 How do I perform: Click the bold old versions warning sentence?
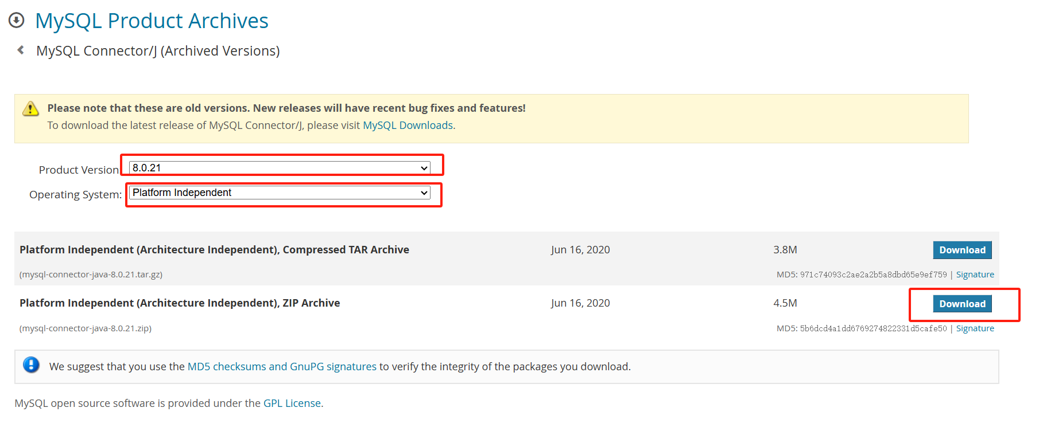pyautogui.click(x=286, y=108)
